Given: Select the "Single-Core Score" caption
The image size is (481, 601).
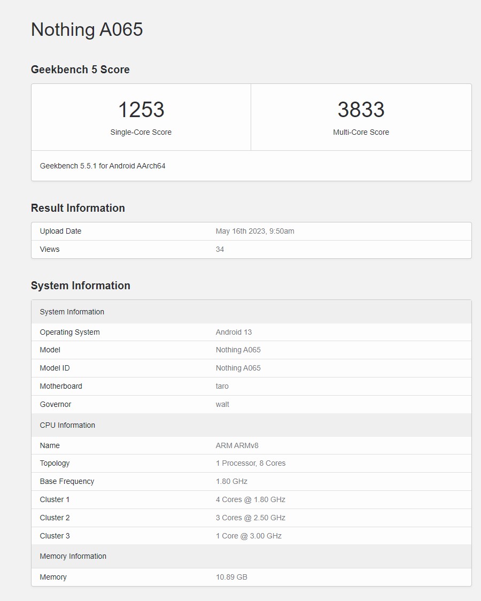Looking at the screenshot, I should (141, 132).
